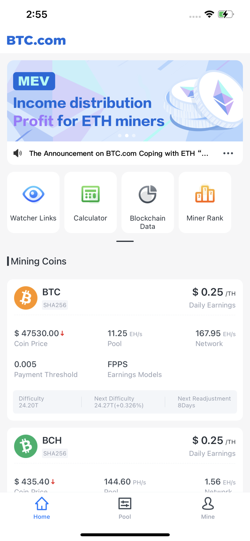250x541 pixels.
Task: Tap the MEV badge on banner
Action: [x=34, y=81]
